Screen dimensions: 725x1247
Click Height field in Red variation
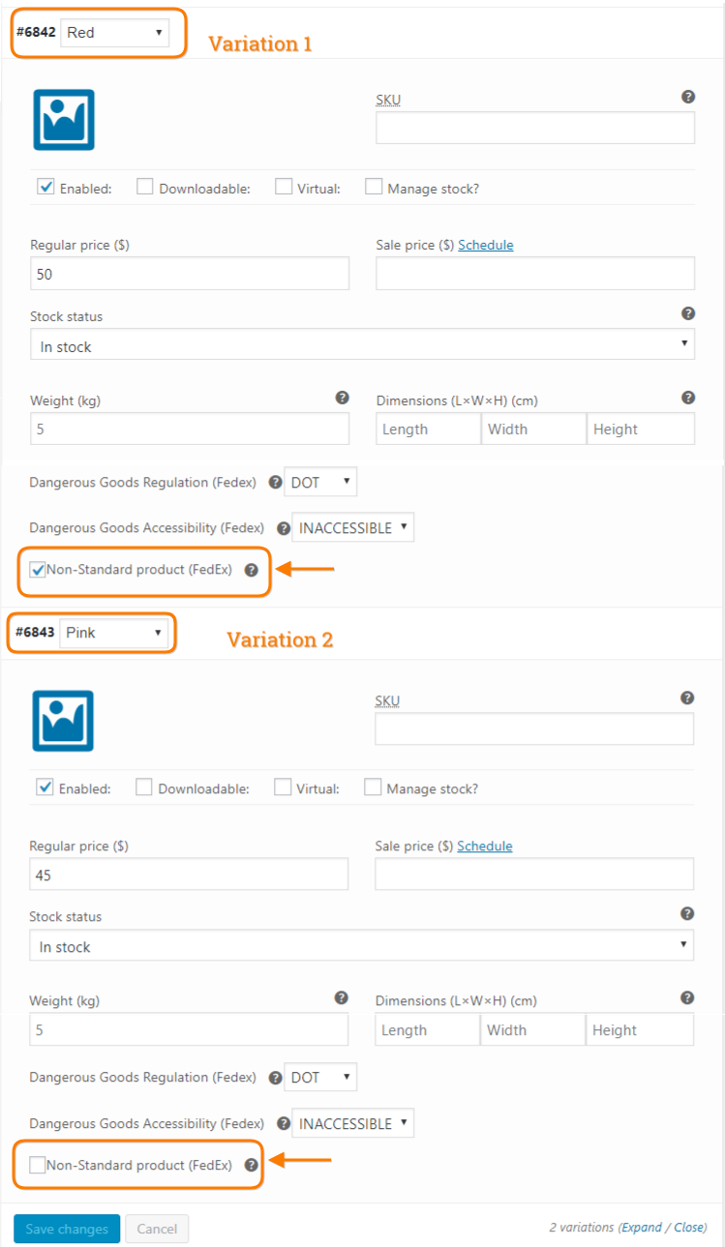pyautogui.click(x=641, y=429)
